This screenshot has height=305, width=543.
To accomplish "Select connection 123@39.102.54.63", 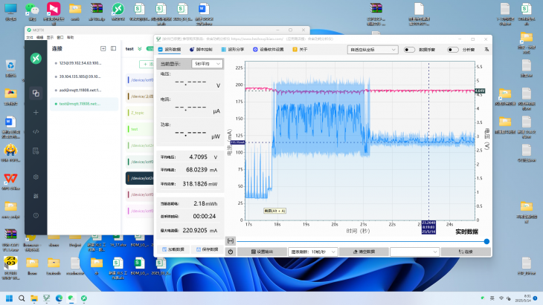I will pos(84,63).
